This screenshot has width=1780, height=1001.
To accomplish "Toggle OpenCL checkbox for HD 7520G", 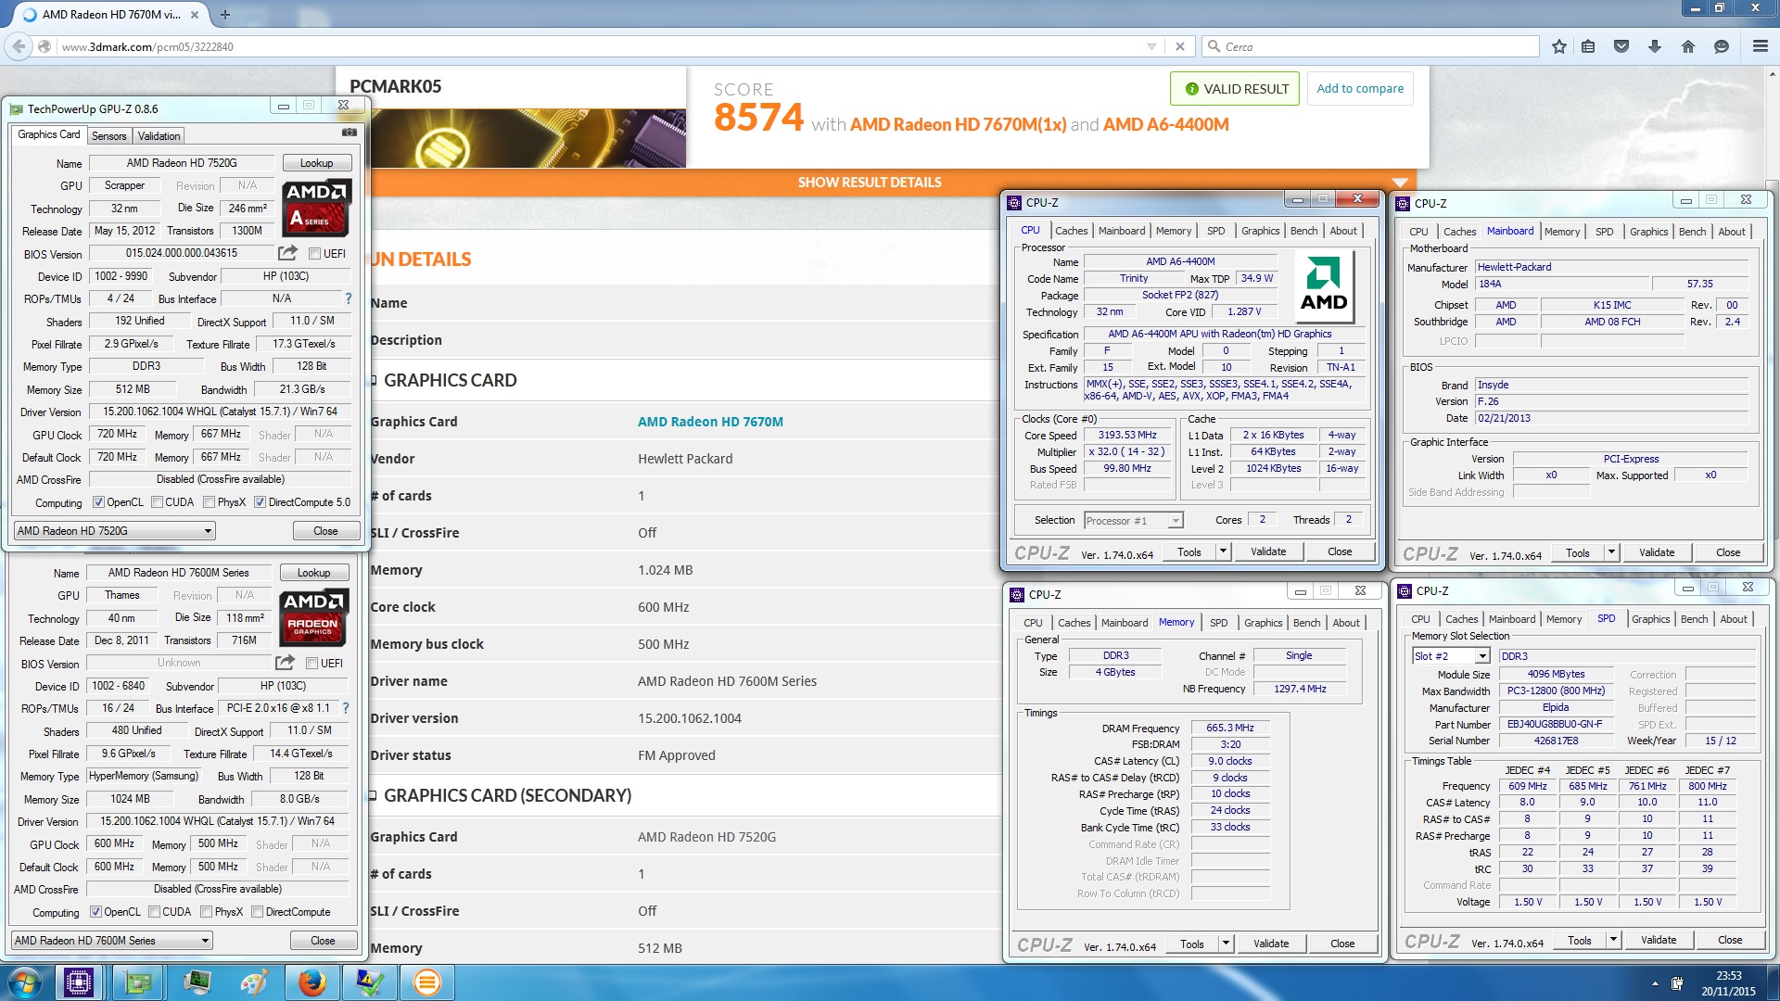I will tap(98, 502).
